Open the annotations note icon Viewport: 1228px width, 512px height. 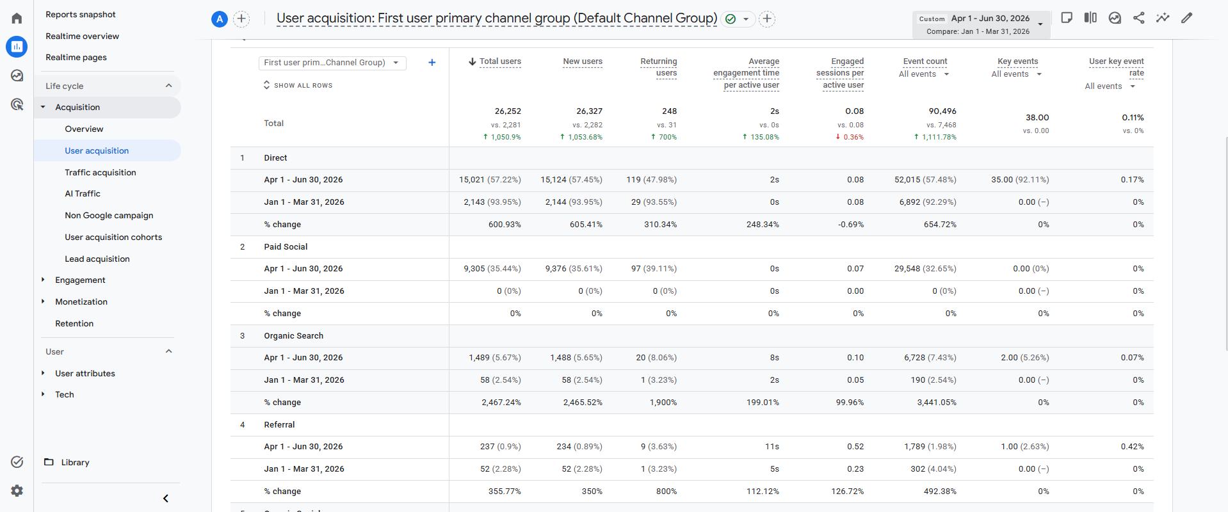[1067, 18]
